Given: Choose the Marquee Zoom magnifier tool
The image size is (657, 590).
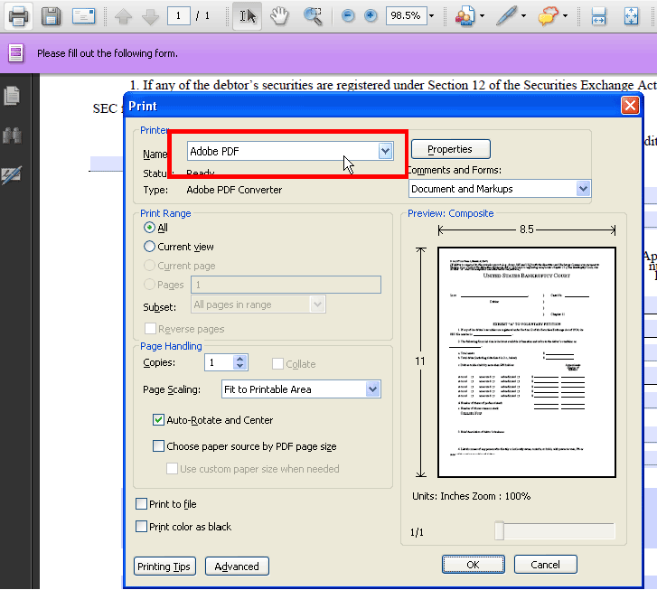Looking at the screenshot, I should tap(313, 16).
